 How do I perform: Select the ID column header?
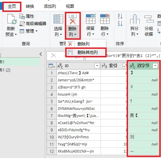(x=78, y=66)
